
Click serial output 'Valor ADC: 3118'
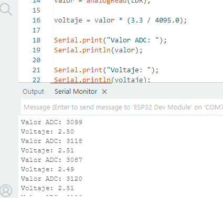51,141
